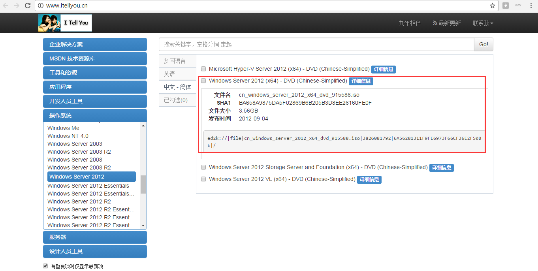Open the 联系我 dropdown menu

coord(483,23)
